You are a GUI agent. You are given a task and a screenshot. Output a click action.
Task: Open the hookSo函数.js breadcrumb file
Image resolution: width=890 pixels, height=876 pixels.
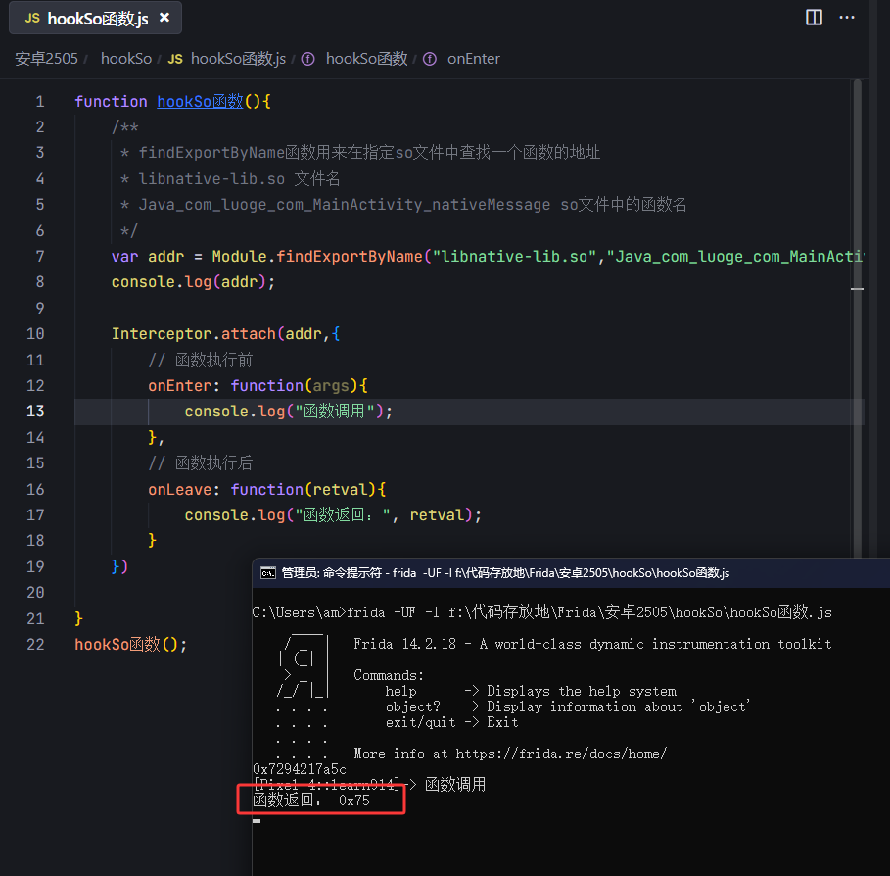pyautogui.click(x=238, y=59)
